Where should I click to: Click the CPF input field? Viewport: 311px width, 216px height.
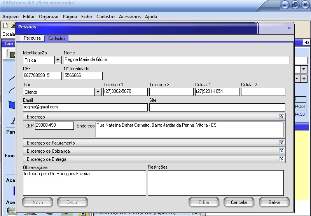(42, 76)
